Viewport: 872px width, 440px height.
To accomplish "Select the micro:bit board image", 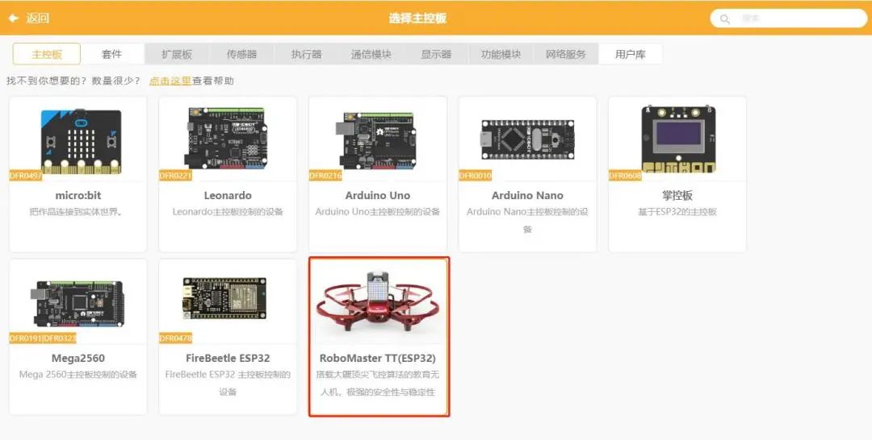I will (x=82, y=141).
